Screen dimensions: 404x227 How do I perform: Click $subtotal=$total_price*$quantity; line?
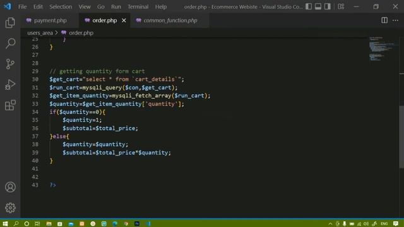(117, 153)
